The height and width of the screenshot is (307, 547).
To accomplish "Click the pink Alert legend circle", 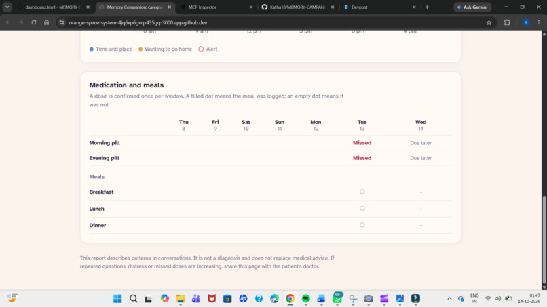I will (x=201, y=49).
